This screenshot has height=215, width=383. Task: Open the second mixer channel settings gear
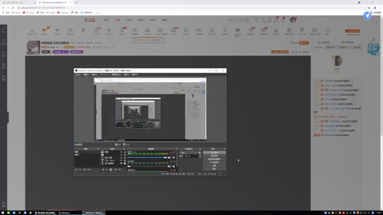click(x=174, y=166)
